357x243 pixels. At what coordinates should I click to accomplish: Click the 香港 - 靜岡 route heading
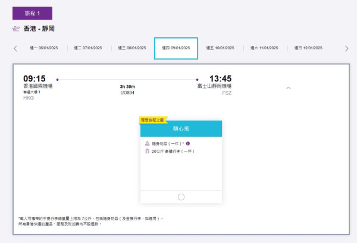pyautogui.click(x=39, y=29)
